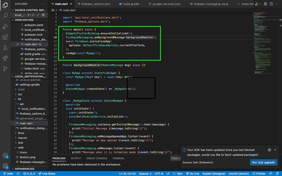Click the Accounts icon in activity bar
Viewport: 282px width, 176px height.
(x=5, y=156)
